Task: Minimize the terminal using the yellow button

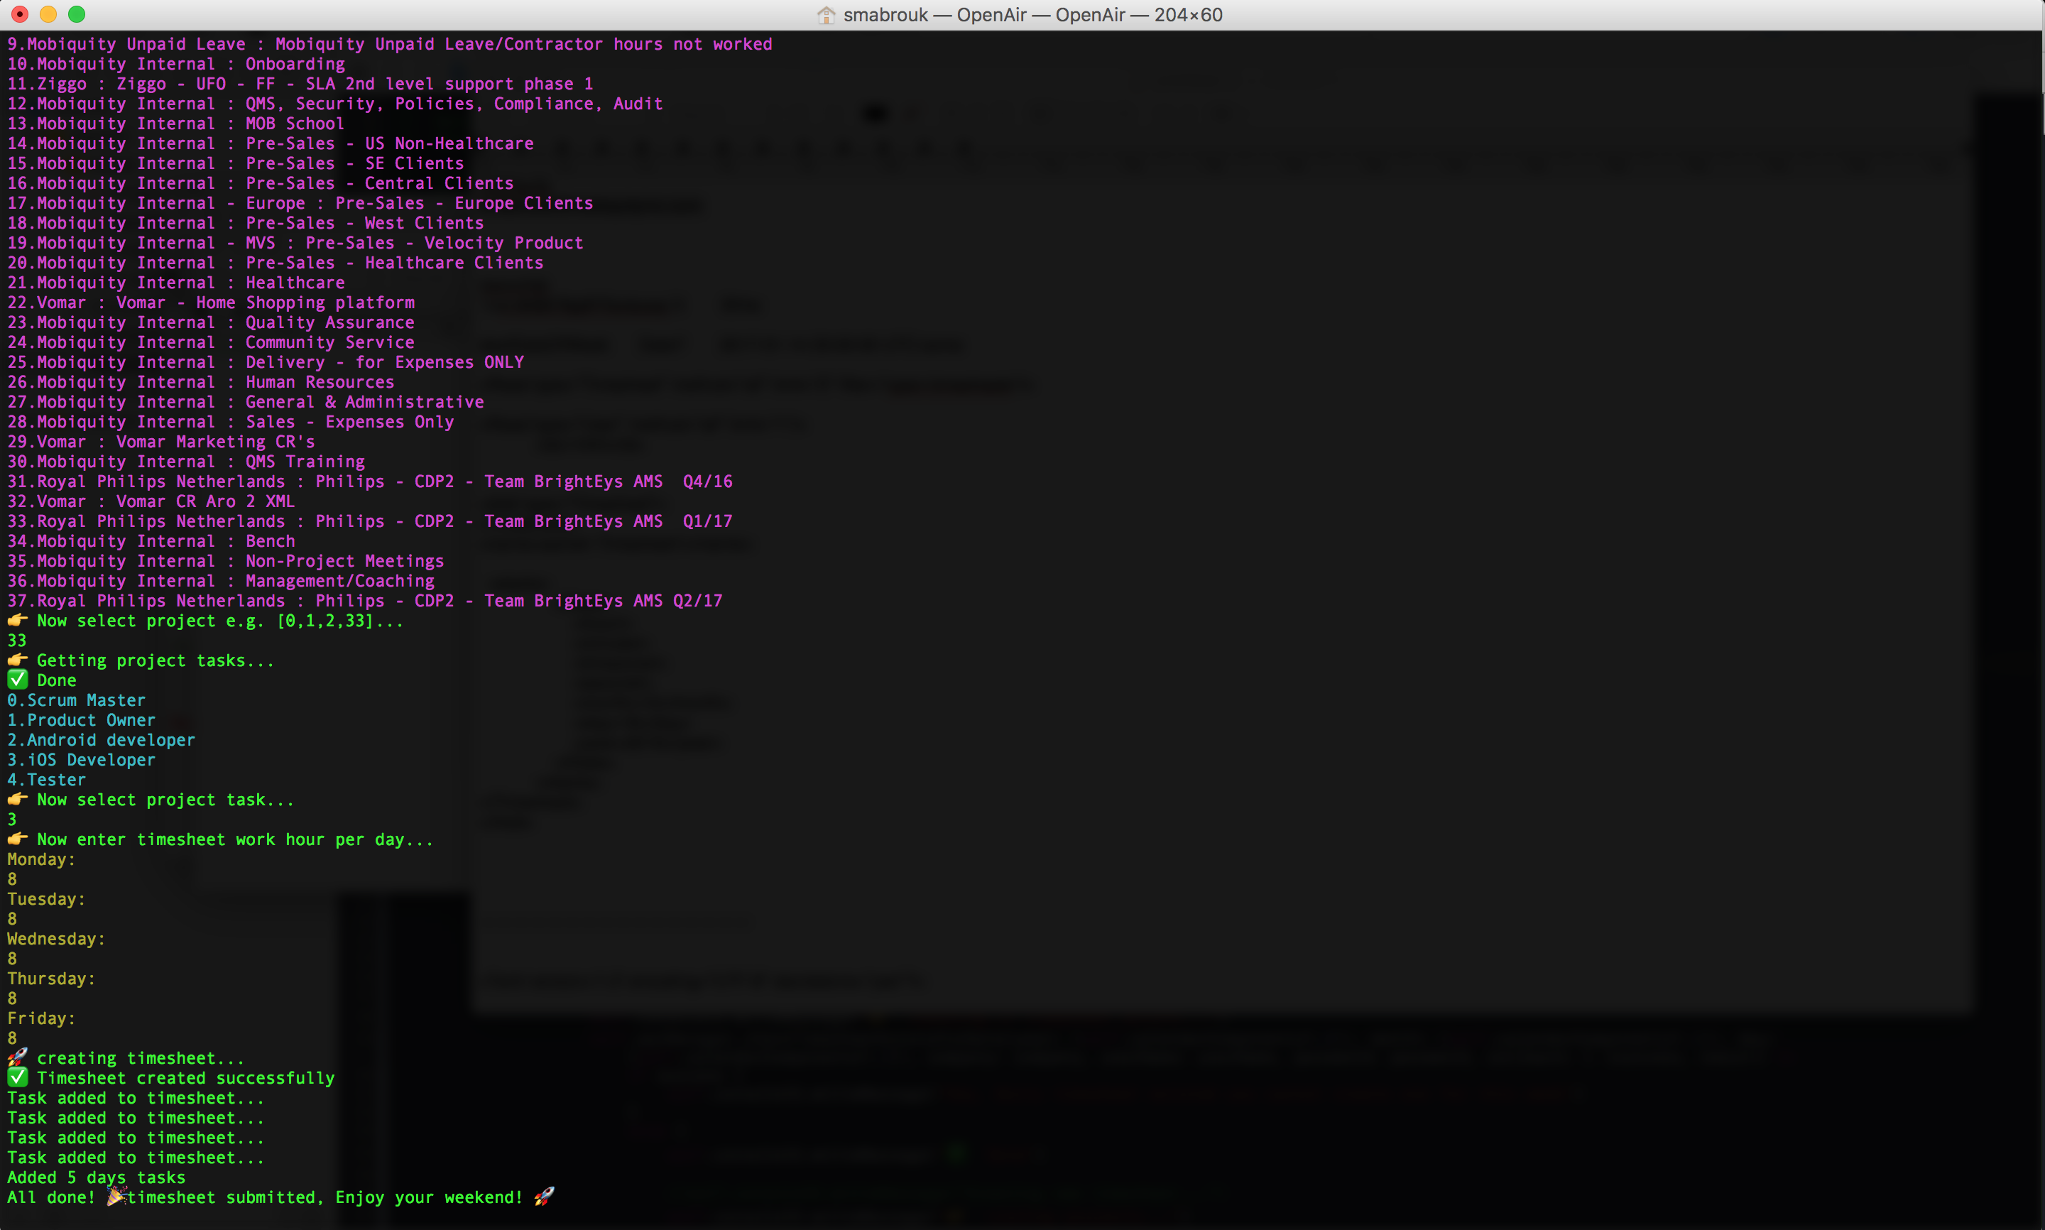Action: (48, 14)
